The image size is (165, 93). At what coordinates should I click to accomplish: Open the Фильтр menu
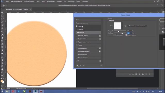[x=59, y=2]
